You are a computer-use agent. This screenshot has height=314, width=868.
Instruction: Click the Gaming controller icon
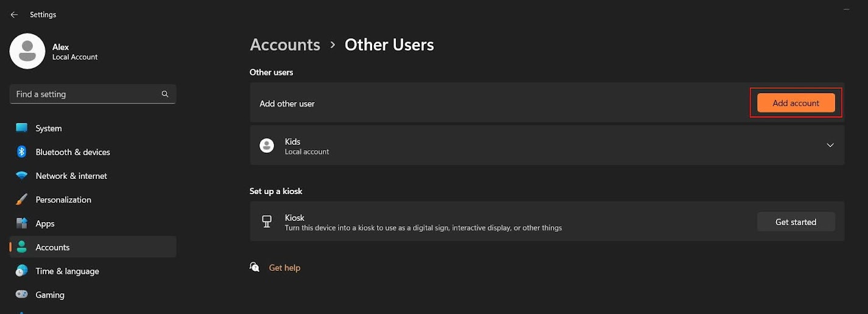click(22, 295)
